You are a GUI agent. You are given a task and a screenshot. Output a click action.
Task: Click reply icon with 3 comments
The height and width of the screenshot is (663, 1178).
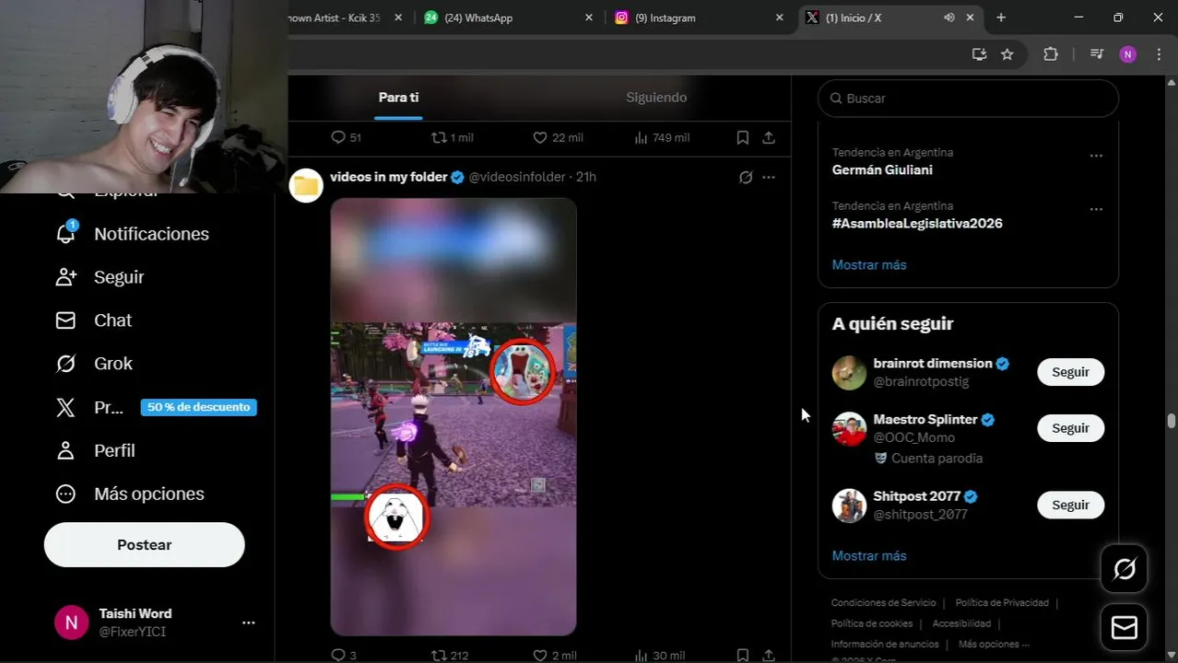click(x=338, y=655)
